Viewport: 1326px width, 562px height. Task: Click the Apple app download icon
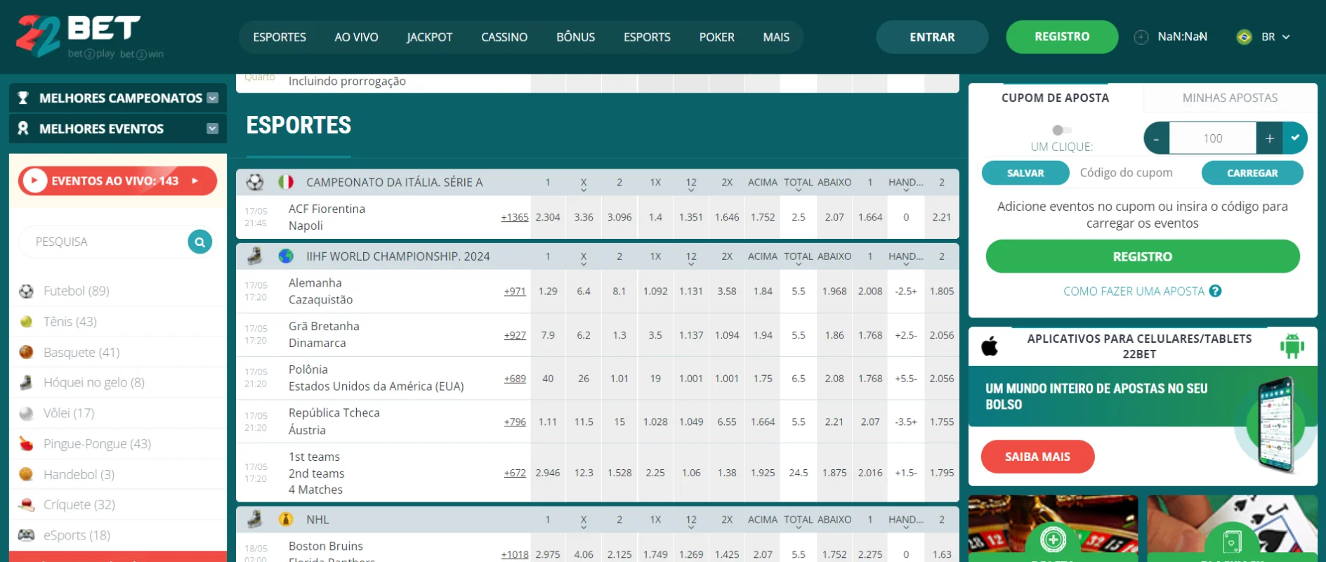990,346
